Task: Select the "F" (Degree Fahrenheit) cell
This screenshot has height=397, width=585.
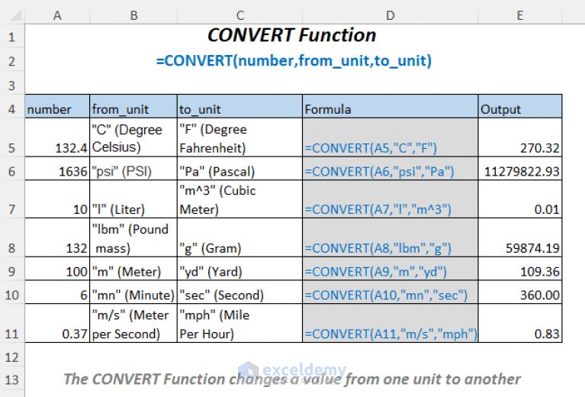Action: pyautogui.click(x=240, y=137)
